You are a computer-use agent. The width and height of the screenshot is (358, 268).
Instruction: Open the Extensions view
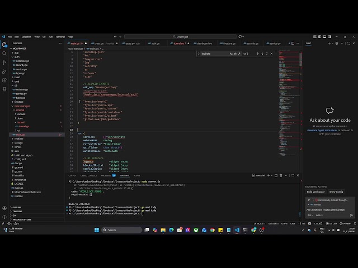pyautogui.click(x=4, y=80)
